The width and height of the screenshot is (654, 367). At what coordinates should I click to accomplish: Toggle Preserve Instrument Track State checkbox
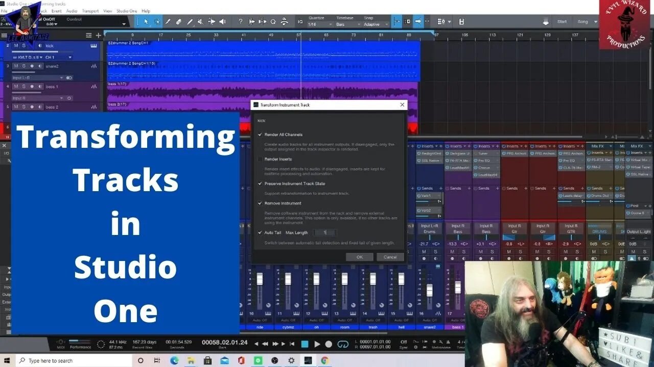(260, 183)
